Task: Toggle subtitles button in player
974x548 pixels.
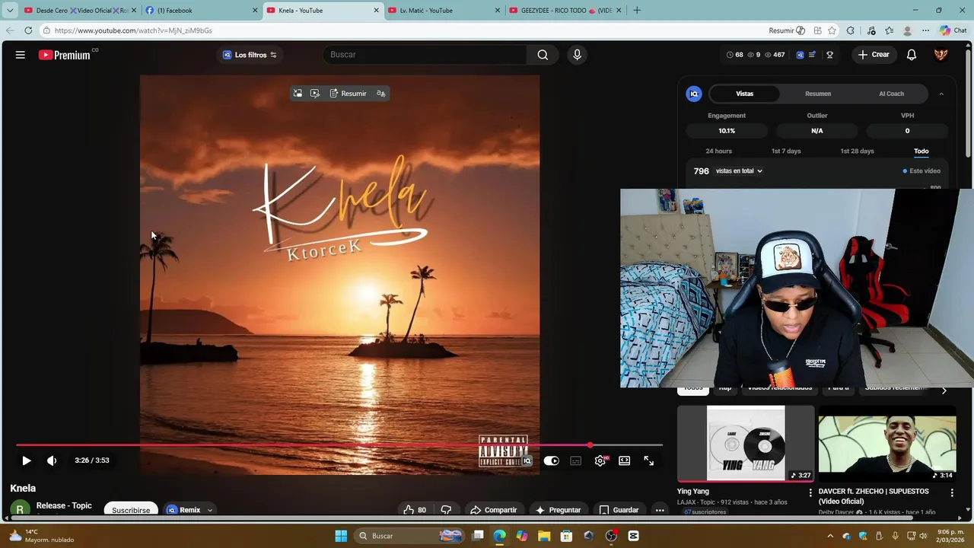Action: click(x=576, y=460)
